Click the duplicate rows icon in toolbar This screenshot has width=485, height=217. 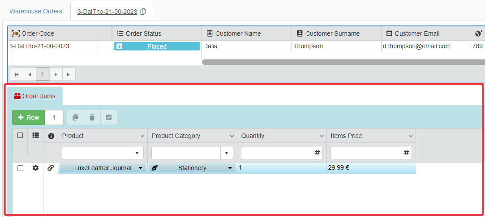point(75,117)
